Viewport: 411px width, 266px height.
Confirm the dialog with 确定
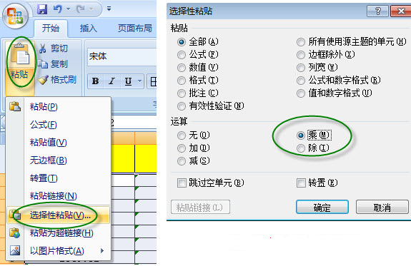tap(322, 208)
